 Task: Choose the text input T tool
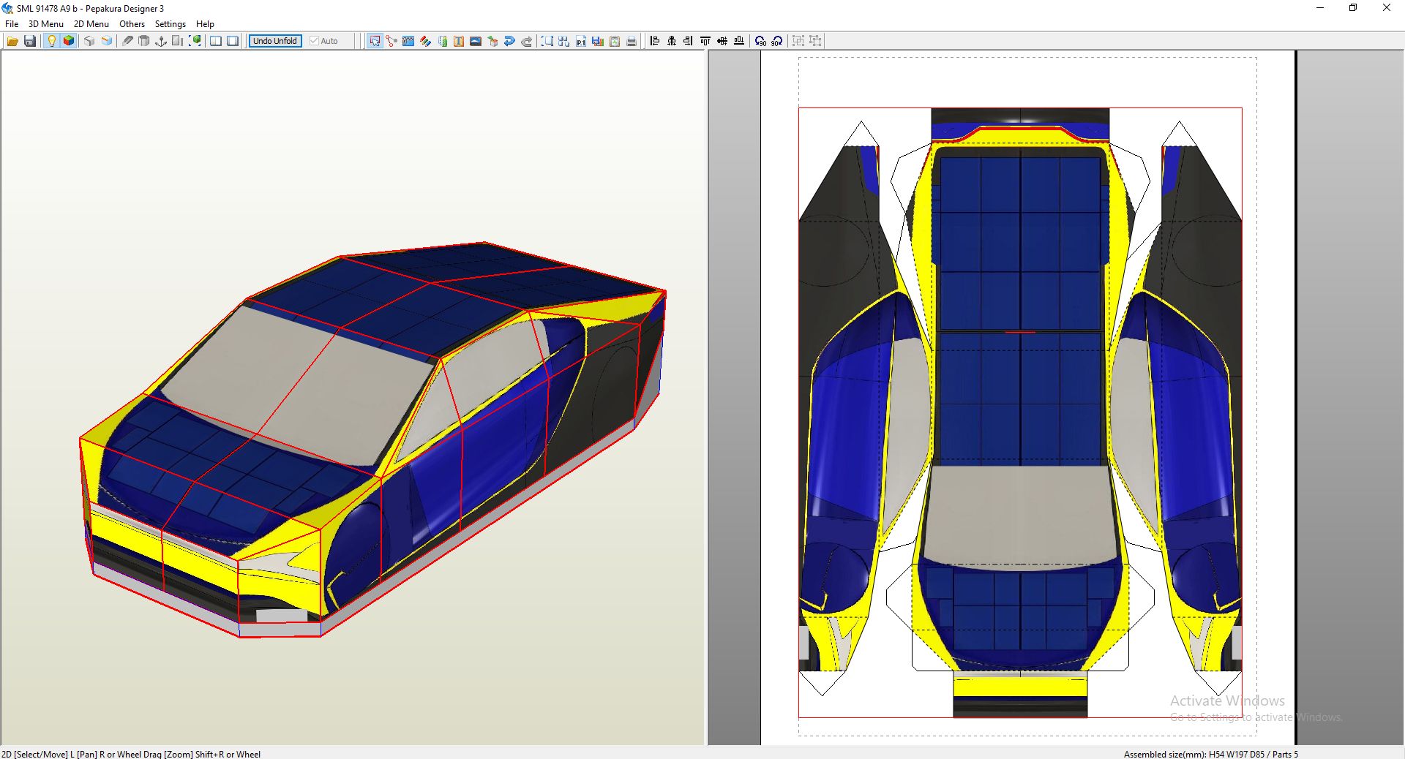tap(459, 41)
